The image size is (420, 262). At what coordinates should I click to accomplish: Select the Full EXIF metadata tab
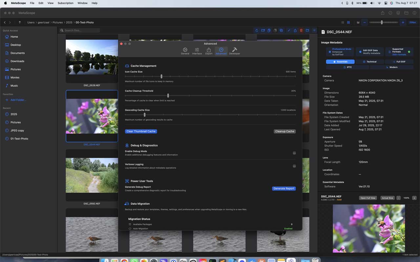click(399, 62)
